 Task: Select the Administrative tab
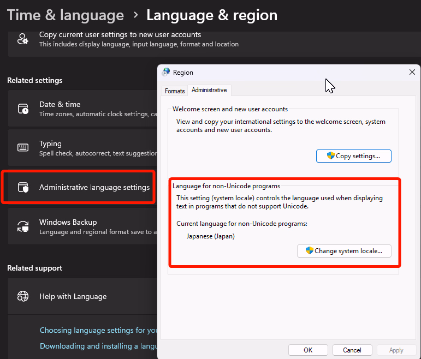[209, 90]
